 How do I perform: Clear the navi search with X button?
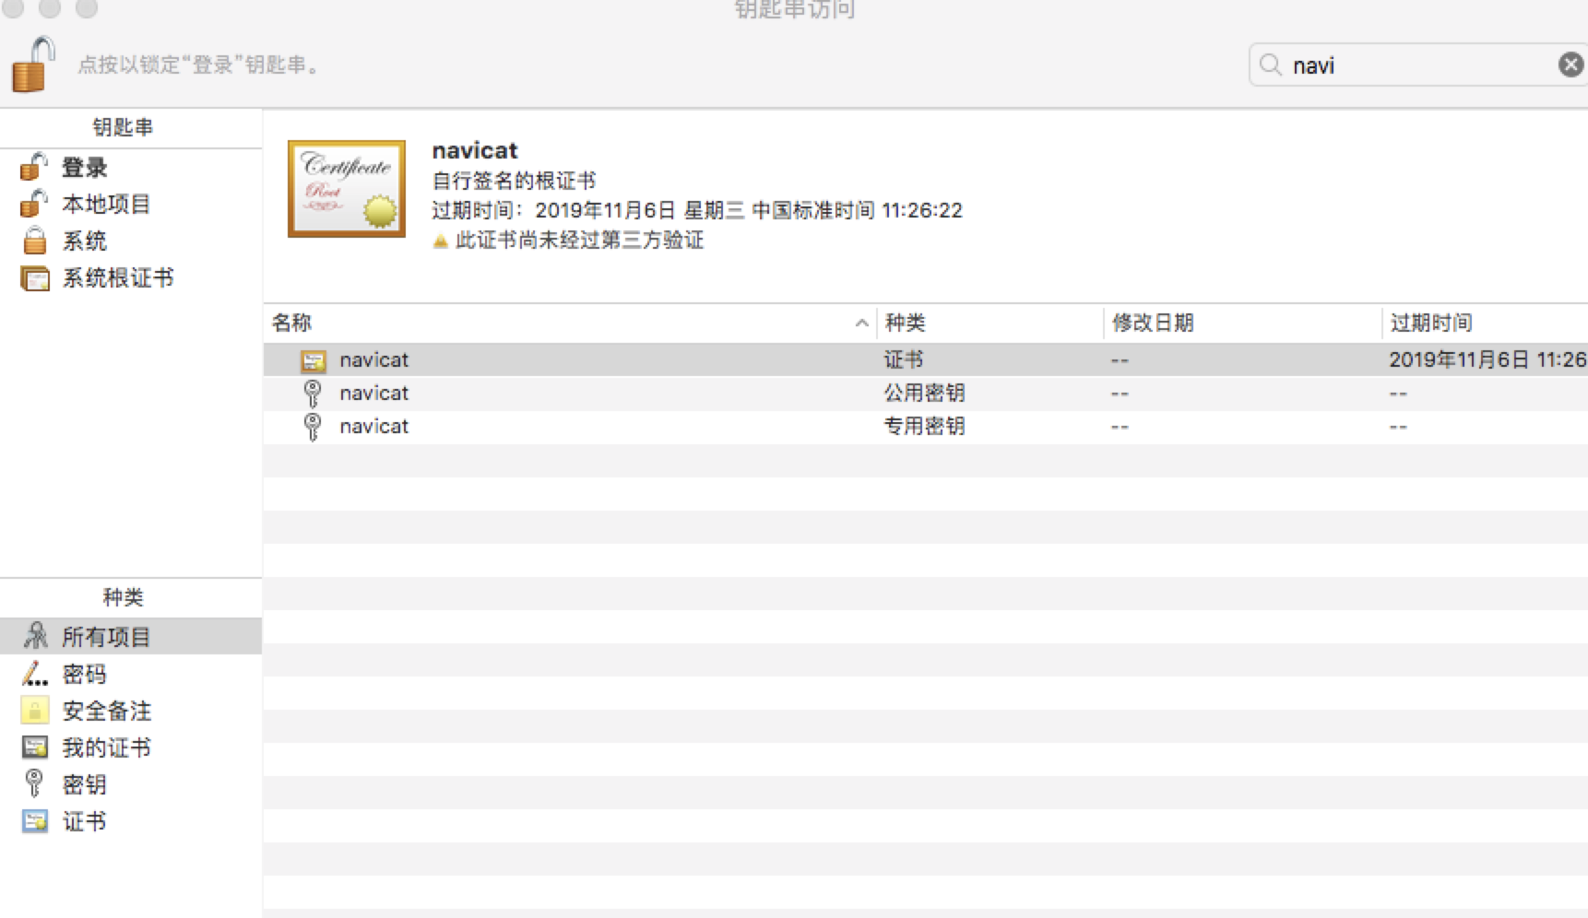pyautogui.click(x=1570, y=65)
